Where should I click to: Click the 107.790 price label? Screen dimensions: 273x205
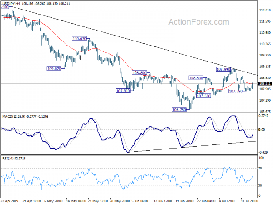(x=236, y=91)
